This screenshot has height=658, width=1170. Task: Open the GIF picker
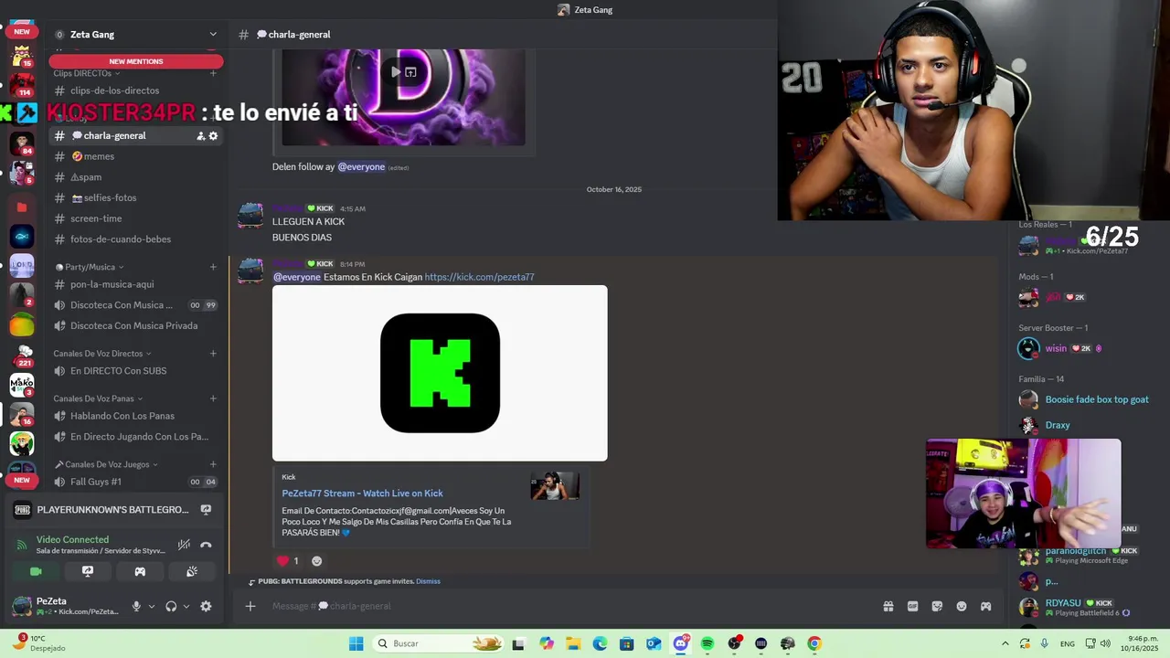pyautogui.click(x=912, y=606)
